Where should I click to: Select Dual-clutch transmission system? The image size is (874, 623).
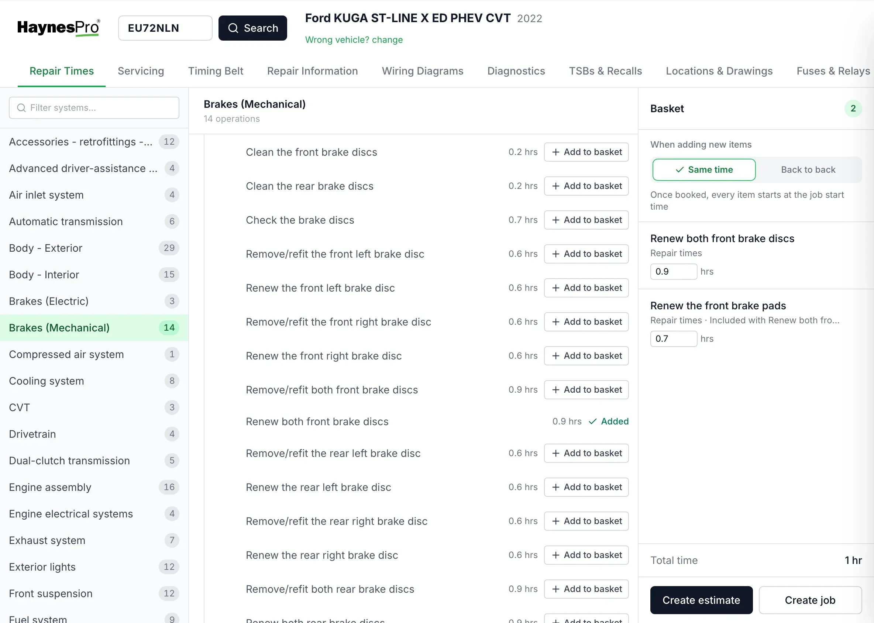pyautogui.click(x=94, y=460)
